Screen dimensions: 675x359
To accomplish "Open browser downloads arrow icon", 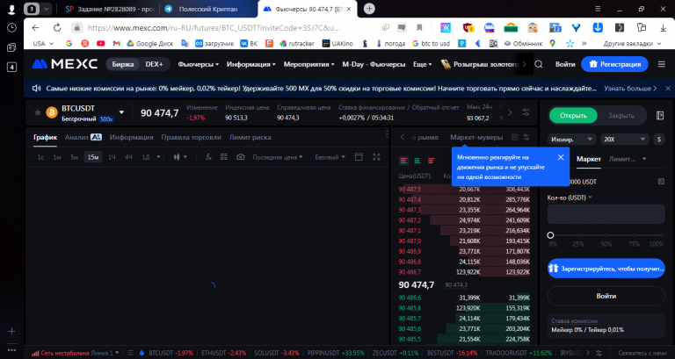I will (x=663, y=27).
